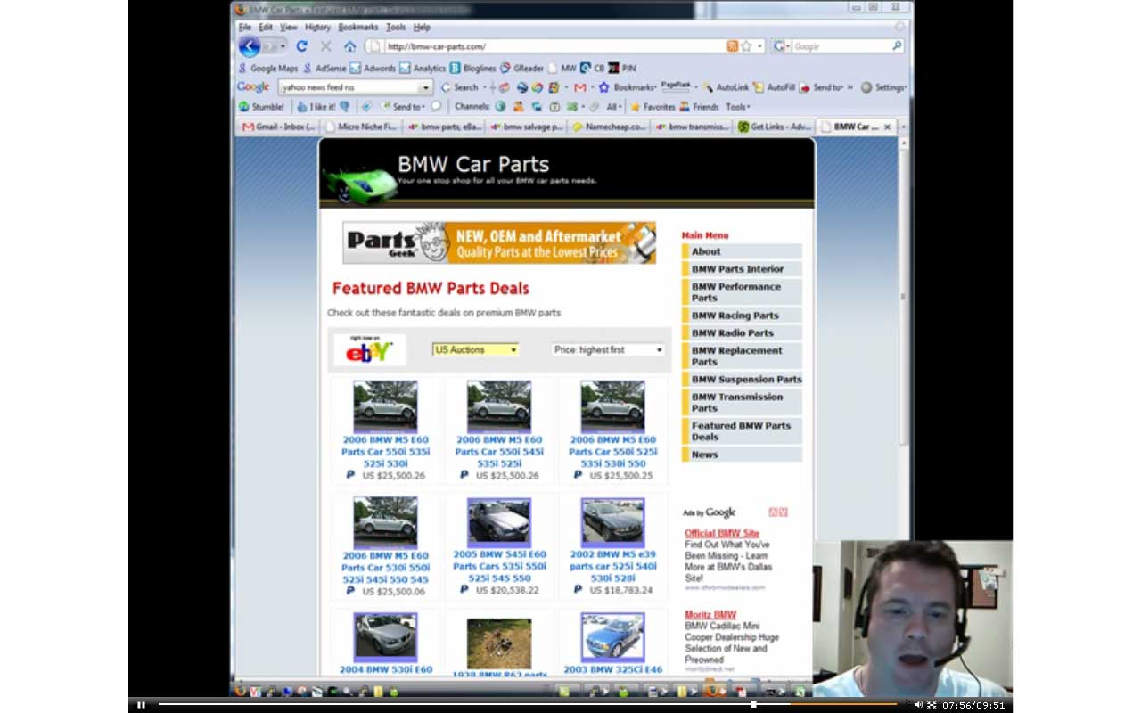Open the 2002 BMW M5 e39 listing thumbnail
This screenshot has width=1141, height=713.
613,522
